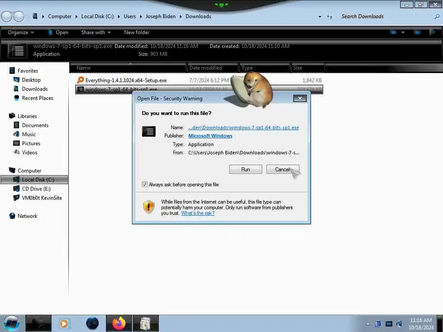Screen dimensions: 443x332
Task: Sort files by the Name column
Action: (x=128, y=68)
